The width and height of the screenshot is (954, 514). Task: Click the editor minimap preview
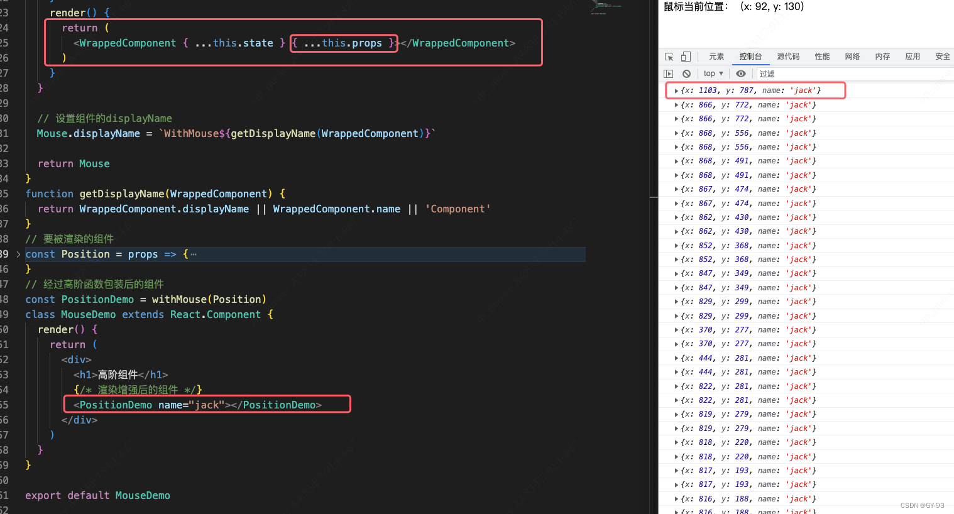[x=606, y=8]
